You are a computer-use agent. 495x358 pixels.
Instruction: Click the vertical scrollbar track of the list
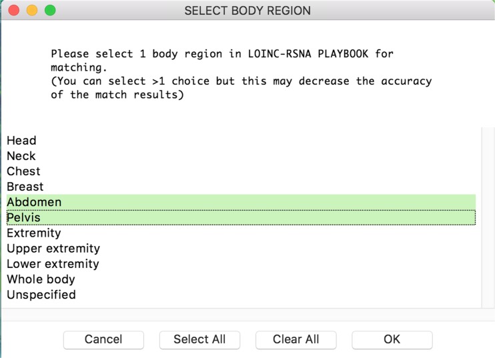(x=486, y=217)
